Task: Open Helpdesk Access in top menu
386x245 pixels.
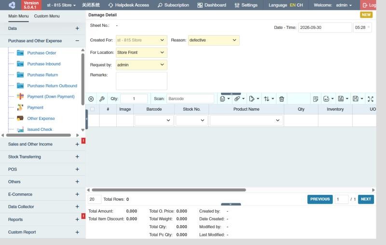Action: tap(128, 5)
